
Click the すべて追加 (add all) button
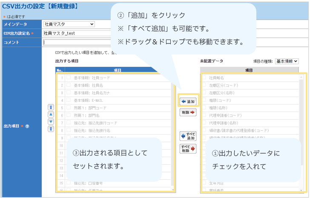(188, 137)
